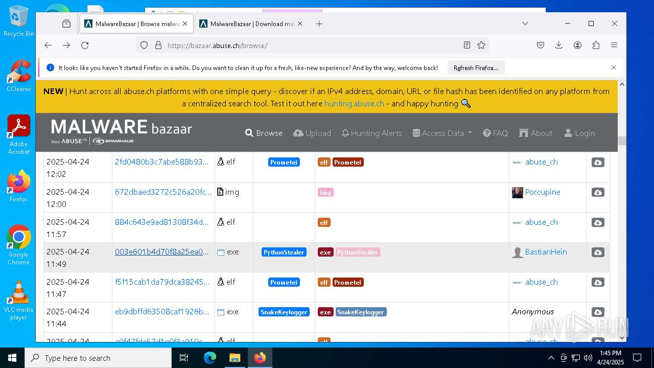Open notification center on taskbar
This screenshot has width=654, height=368.
pos(637,358)
